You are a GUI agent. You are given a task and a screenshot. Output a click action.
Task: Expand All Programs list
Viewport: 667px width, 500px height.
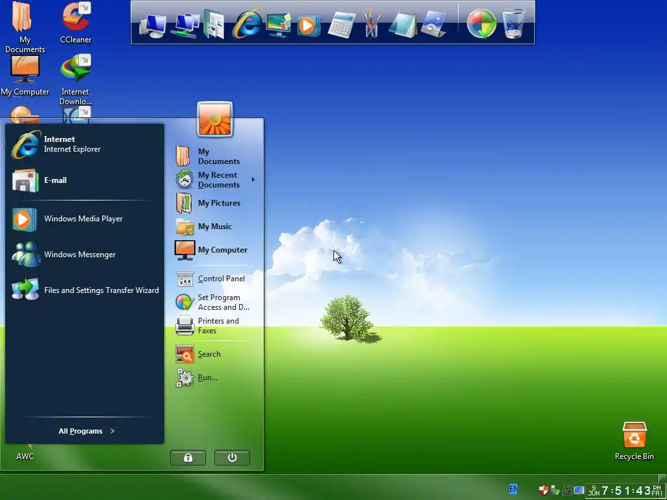(x=87, y=431)
